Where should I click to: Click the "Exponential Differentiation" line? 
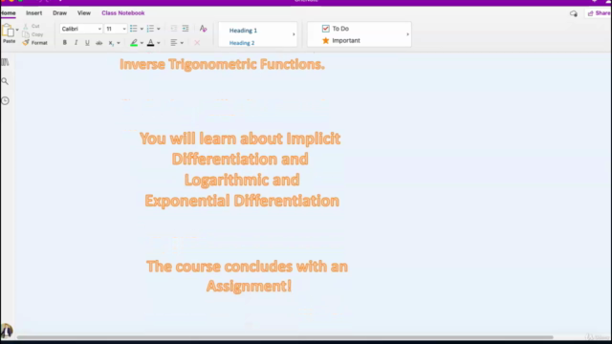point(242,201)
